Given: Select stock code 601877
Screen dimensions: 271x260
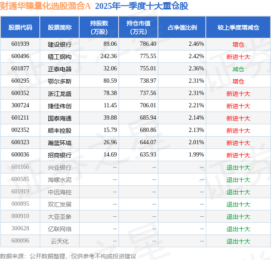Looking at the screenshot, I should point(20,69).
